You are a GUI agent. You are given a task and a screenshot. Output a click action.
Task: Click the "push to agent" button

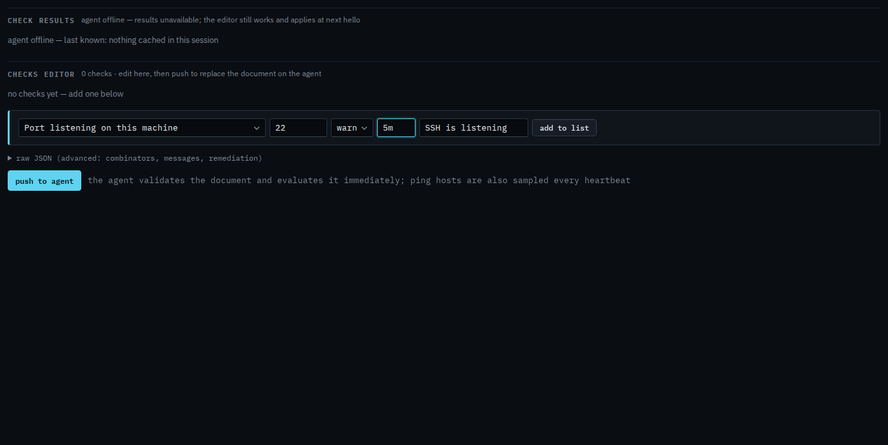(x=44, y=181)
